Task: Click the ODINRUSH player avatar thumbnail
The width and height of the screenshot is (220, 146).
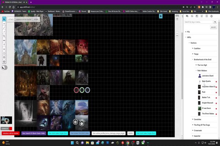Action: tap(6, 120)
